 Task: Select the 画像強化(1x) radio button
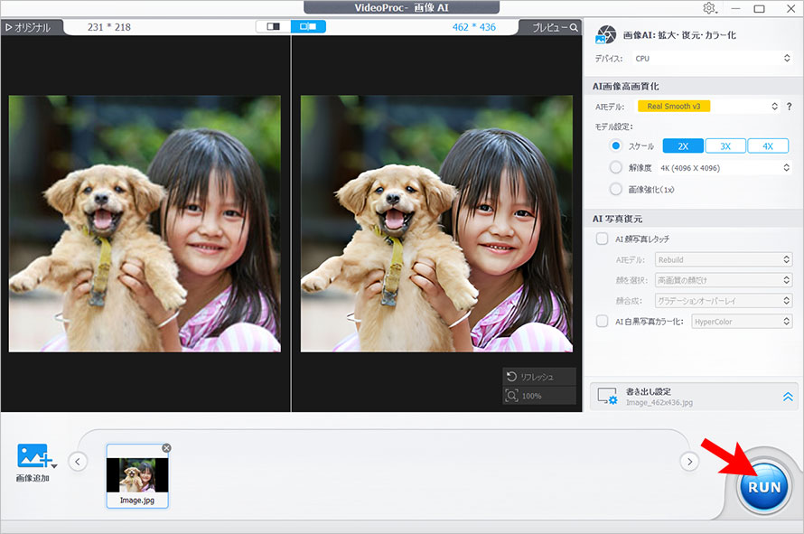(616, 189)
